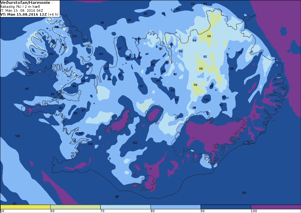The height and width of the screenshot is (213, 301).
Task: Click the pale blue 70–80 legend band
Action: pos(125,207)
